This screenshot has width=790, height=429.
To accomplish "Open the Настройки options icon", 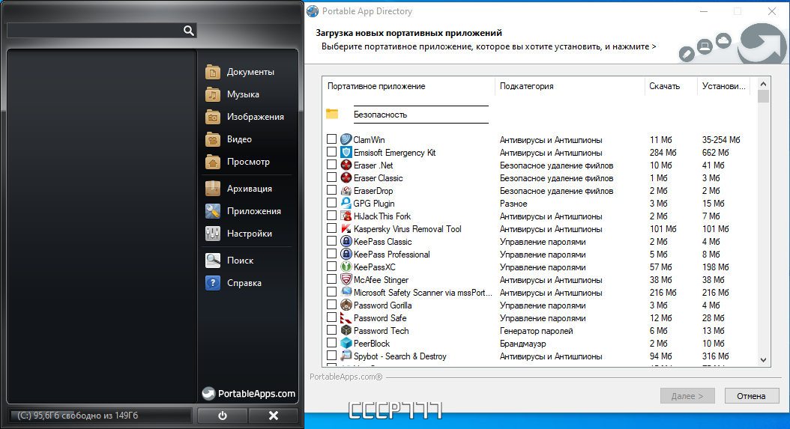I will click(x=213, y=233).
